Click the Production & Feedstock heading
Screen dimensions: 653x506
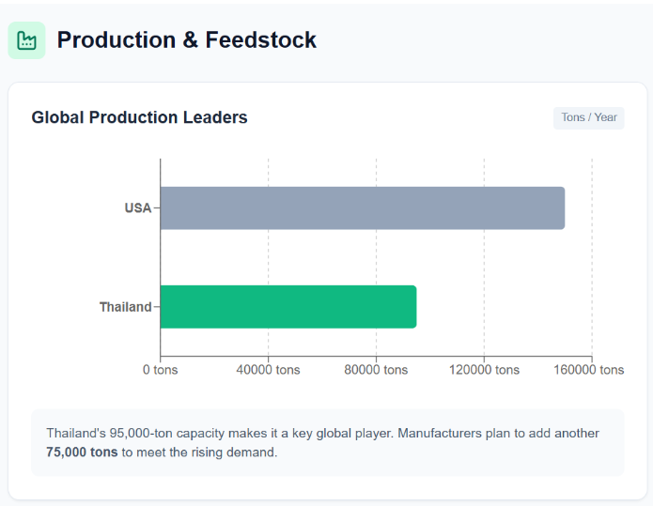[186, 40]
